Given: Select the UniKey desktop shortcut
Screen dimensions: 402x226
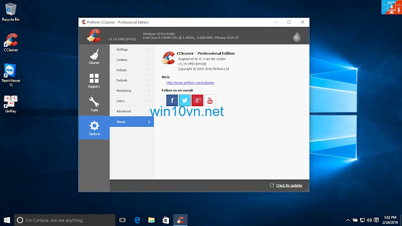Looking at the screenshot, I should [x=11, y=104].
